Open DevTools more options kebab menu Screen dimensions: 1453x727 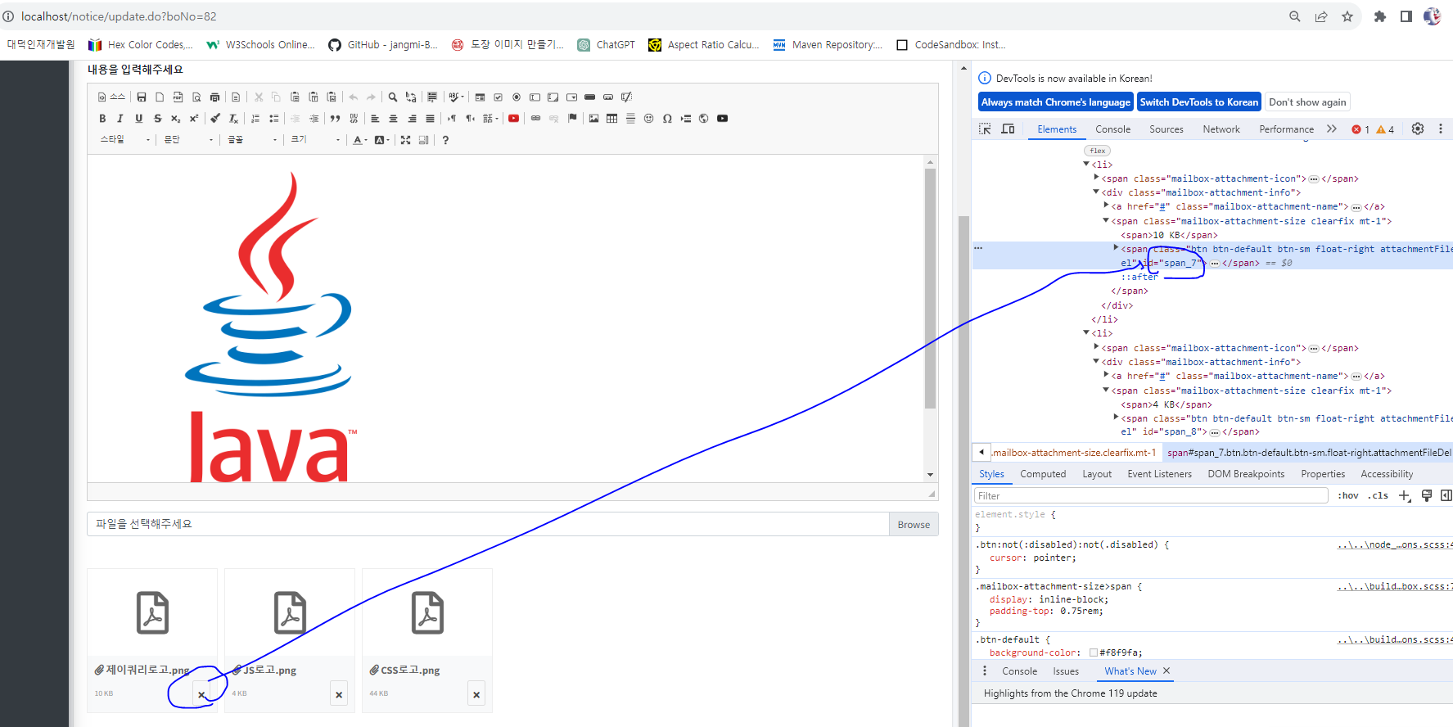pyautogui.click(x=1441, y=129)
